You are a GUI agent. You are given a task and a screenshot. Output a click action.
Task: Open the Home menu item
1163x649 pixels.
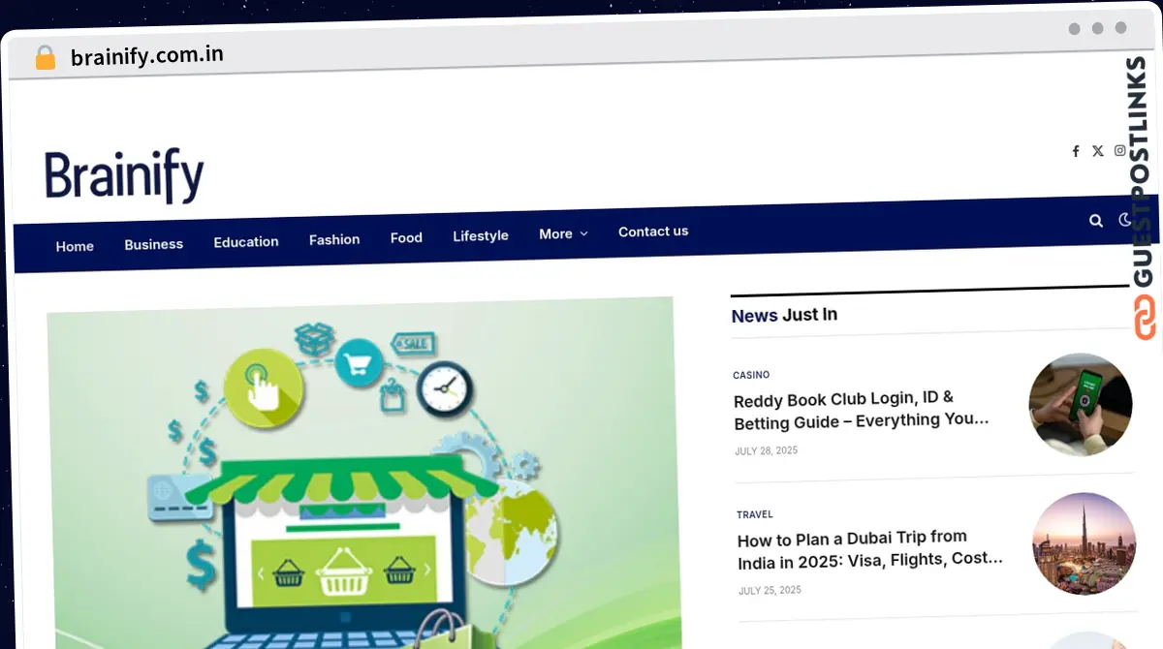[75, 247]
